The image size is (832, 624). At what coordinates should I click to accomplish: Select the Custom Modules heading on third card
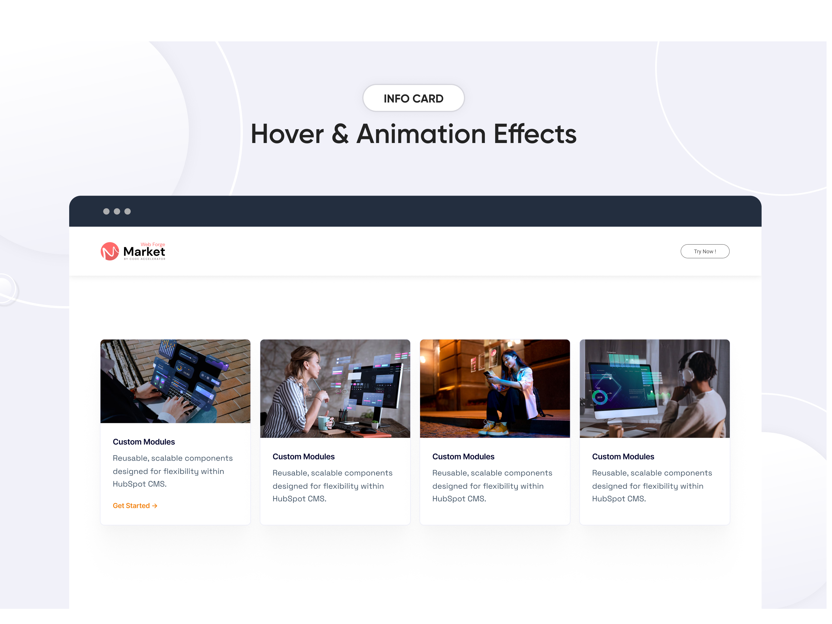463,457
